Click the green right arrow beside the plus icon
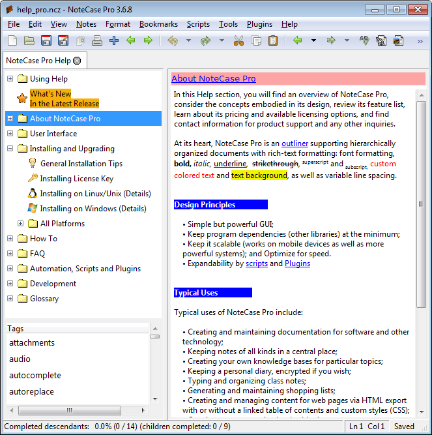Viewport: 432px width, 435px height. click(x=149, y=40)
